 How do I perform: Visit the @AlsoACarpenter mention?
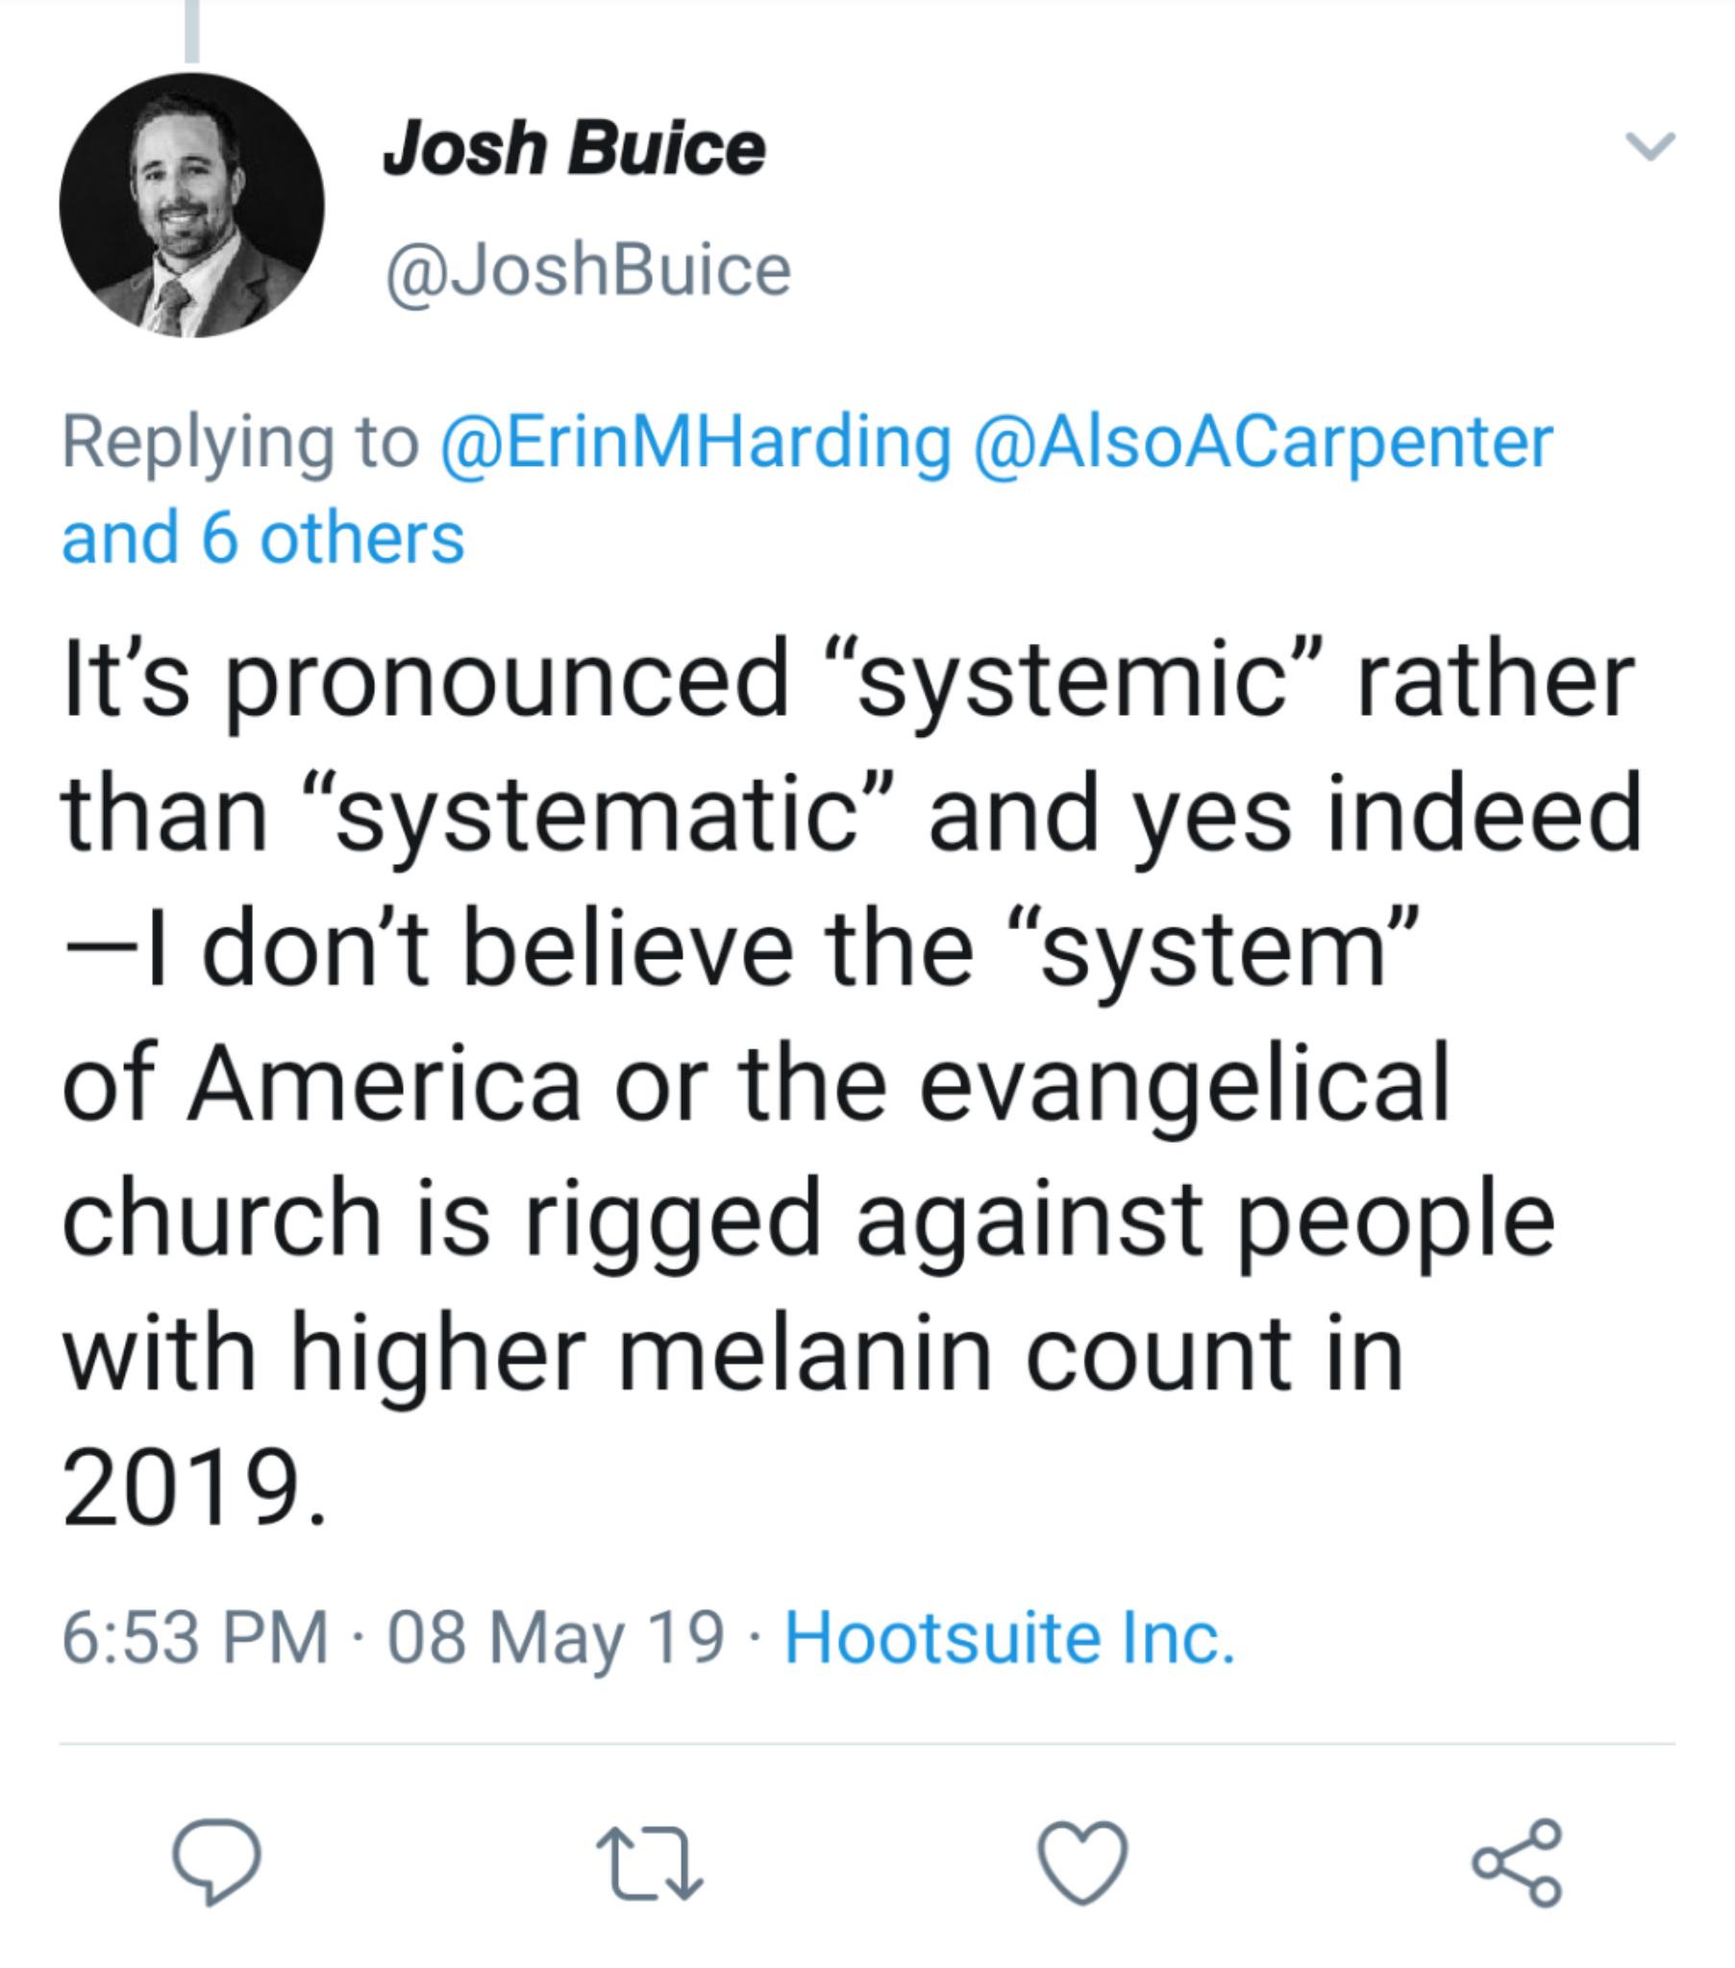coord(1263,443)
